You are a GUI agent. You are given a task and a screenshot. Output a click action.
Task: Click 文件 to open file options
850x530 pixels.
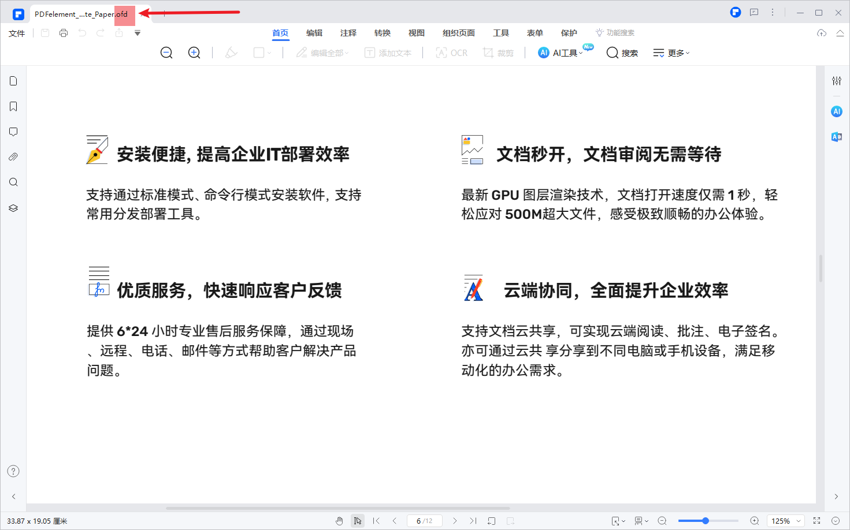(17, 33)
